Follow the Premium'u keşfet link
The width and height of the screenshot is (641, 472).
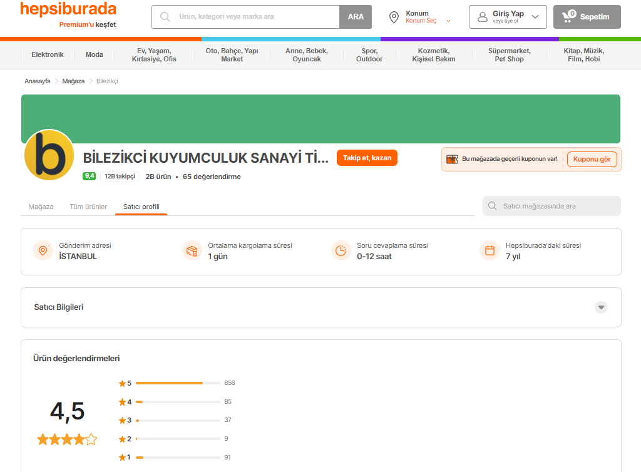coord(88,24)
